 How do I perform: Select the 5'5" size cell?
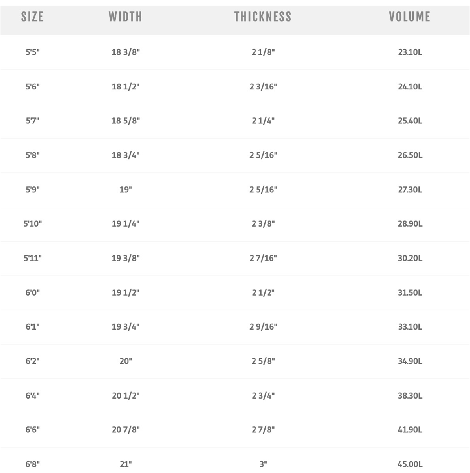(33, 52)
